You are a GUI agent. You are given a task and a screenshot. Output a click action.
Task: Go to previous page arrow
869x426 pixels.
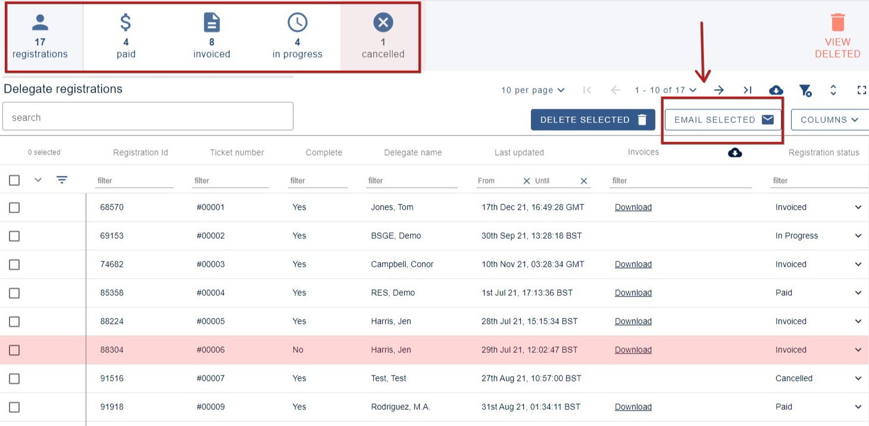[x=615, y=90]
